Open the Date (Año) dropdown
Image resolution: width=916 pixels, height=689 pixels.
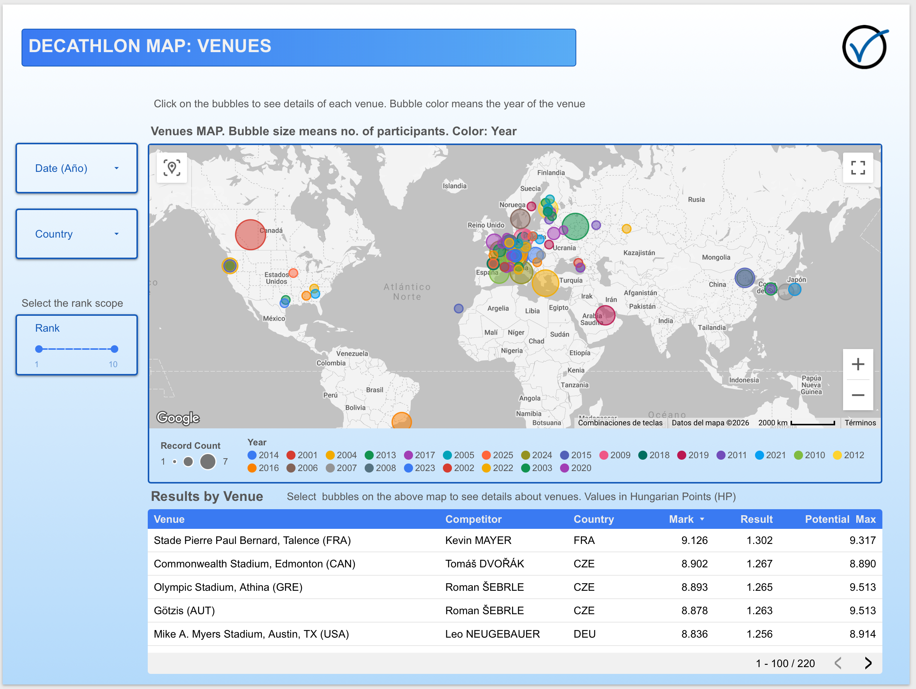tap(77, 168)
